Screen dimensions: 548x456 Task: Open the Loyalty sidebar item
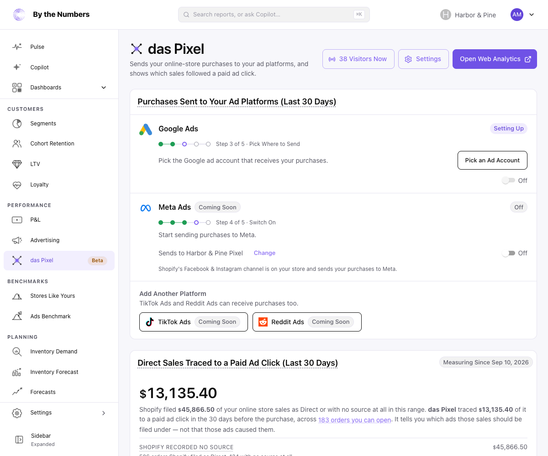59,185
